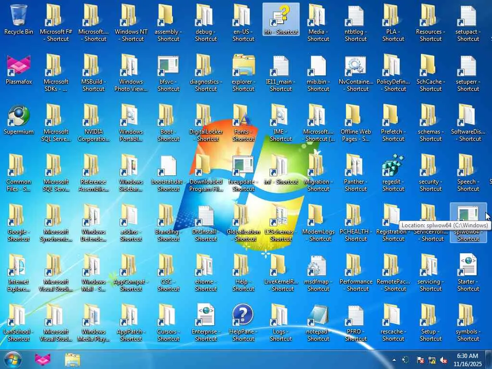Click the Windows Defender folder shortcut

coord(94,223)
